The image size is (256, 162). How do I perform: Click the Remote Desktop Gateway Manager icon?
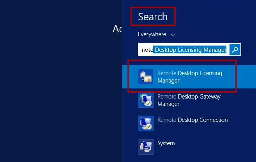146,100
